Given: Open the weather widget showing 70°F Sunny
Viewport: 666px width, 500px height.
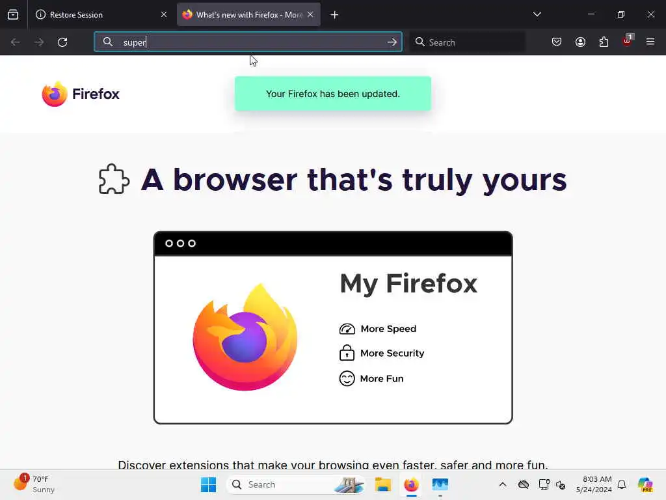Looking at the screenshot, I should [x=34, y=484].
